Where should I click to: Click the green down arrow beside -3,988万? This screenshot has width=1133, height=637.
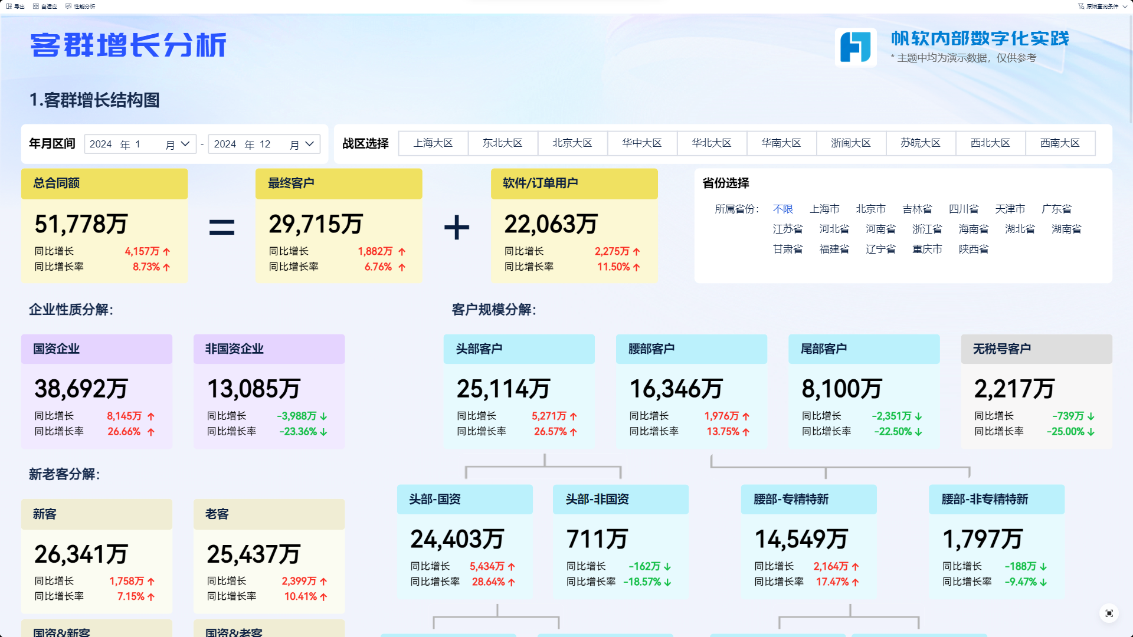[x=324, y=416]
